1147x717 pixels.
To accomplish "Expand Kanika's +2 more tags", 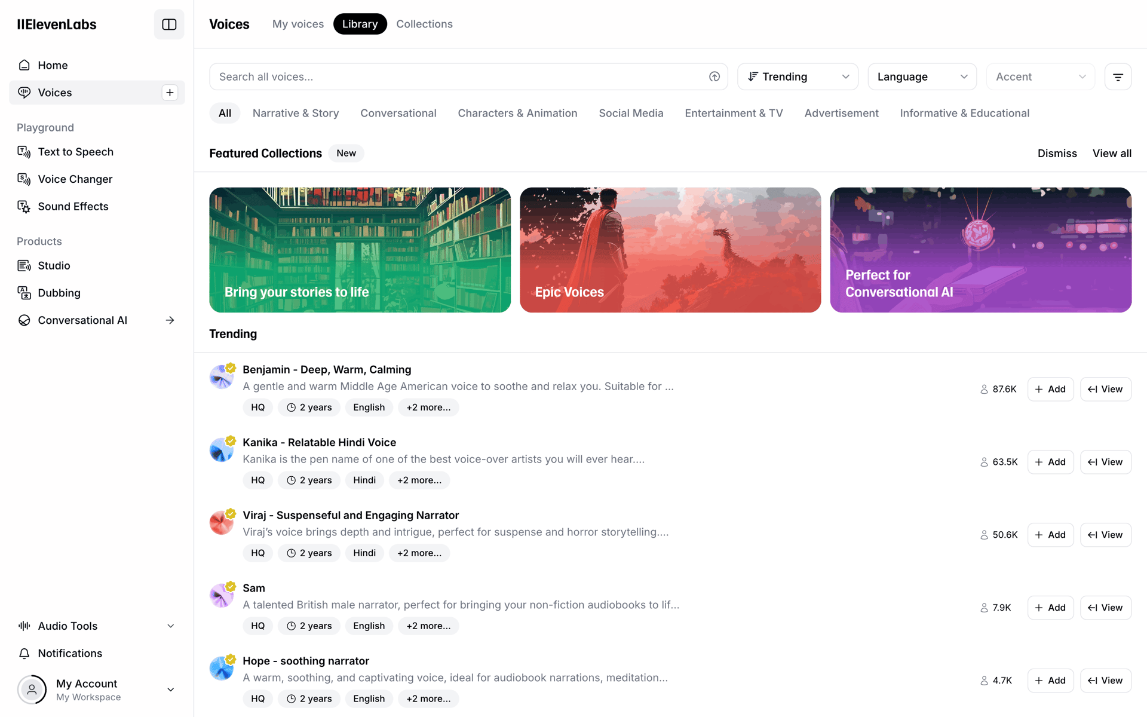I will click(419, 480).
